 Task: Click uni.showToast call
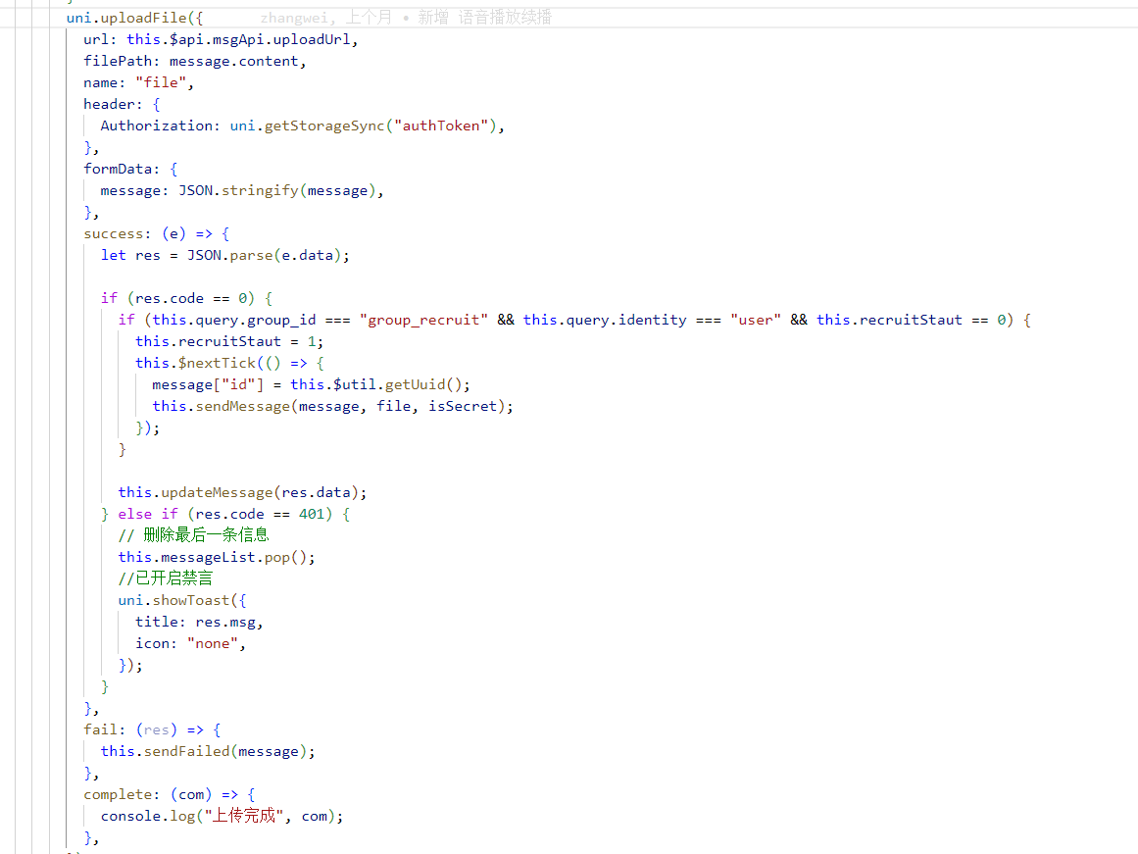point(173,600)
